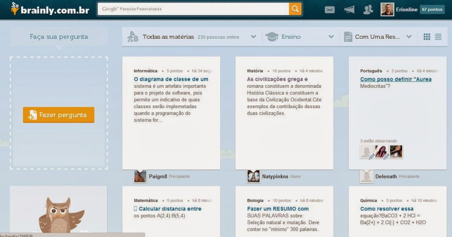Click the Matemática subject label
Screen dimensions: 452x237
coord(146,200)
